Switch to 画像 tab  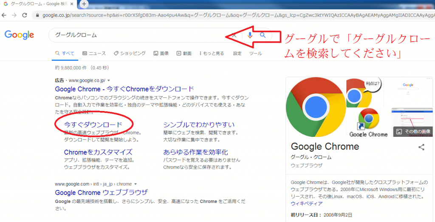(161, 53)
